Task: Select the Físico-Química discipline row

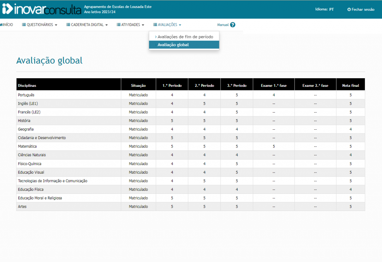Action: tap(191, 164)
